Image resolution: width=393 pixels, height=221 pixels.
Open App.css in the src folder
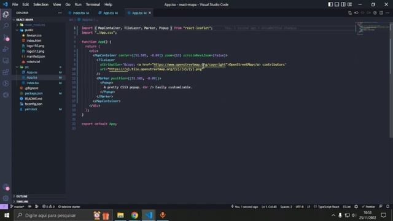click(x=32, y=72)
